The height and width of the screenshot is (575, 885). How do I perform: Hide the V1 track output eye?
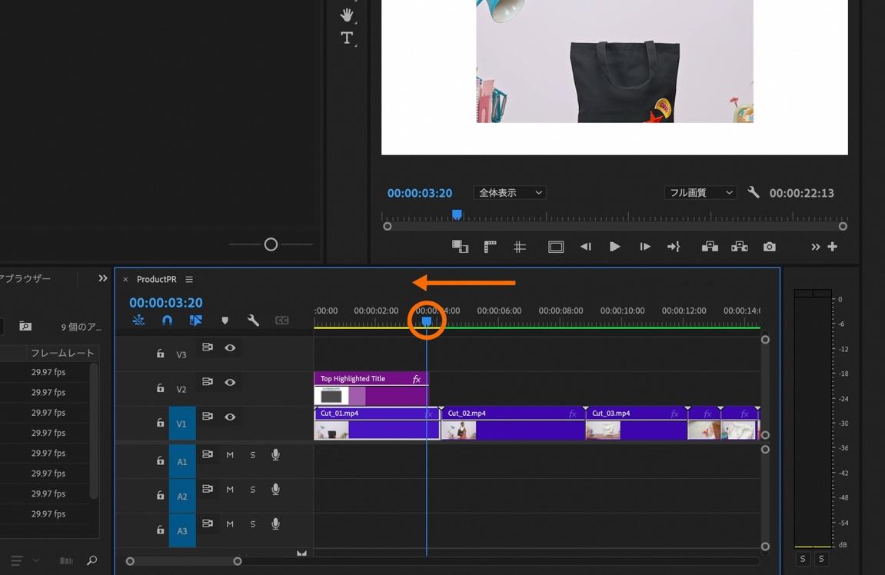pyautogui.click(x=230, y=417)
